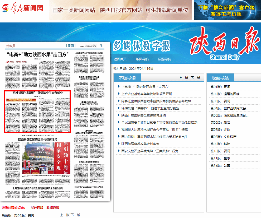This screenshot has height=218, width=261.
Task: Open article “电商+”助力陕西水果“走四方”
Action: (x=146, y=87)
